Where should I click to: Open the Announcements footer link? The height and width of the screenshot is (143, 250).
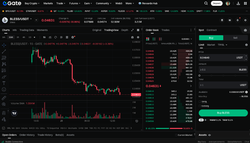(x=217, y=142)
